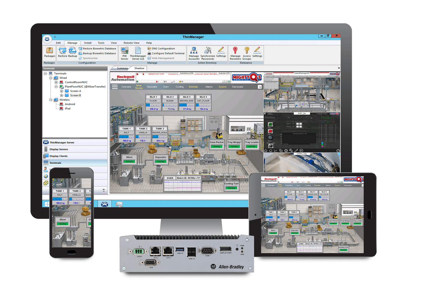Open Relevance group Settings
The image size is (423, 296).
click(x=257, y=52)
